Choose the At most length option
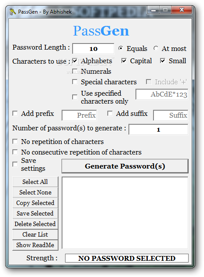This screenshot has height=277, width=204. 156,48
